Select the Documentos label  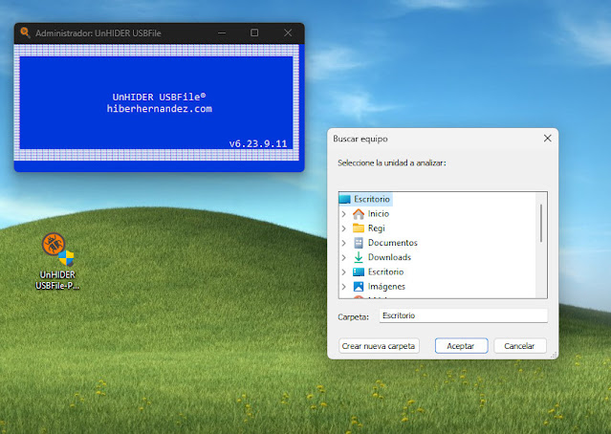pos(393,243)
